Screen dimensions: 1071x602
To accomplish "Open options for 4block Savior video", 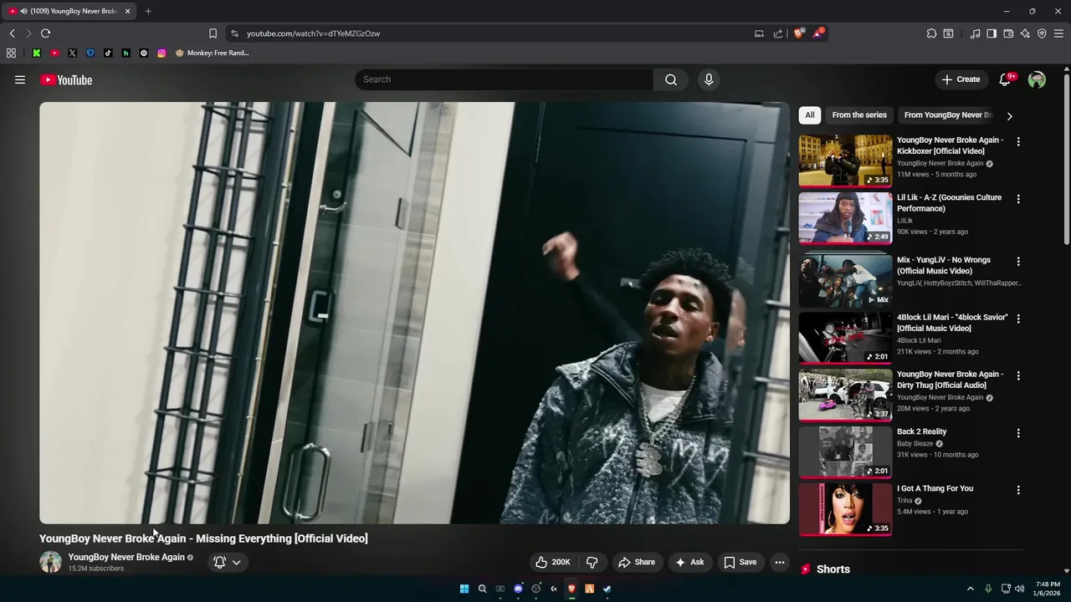I will click(x=1018, y=319).
